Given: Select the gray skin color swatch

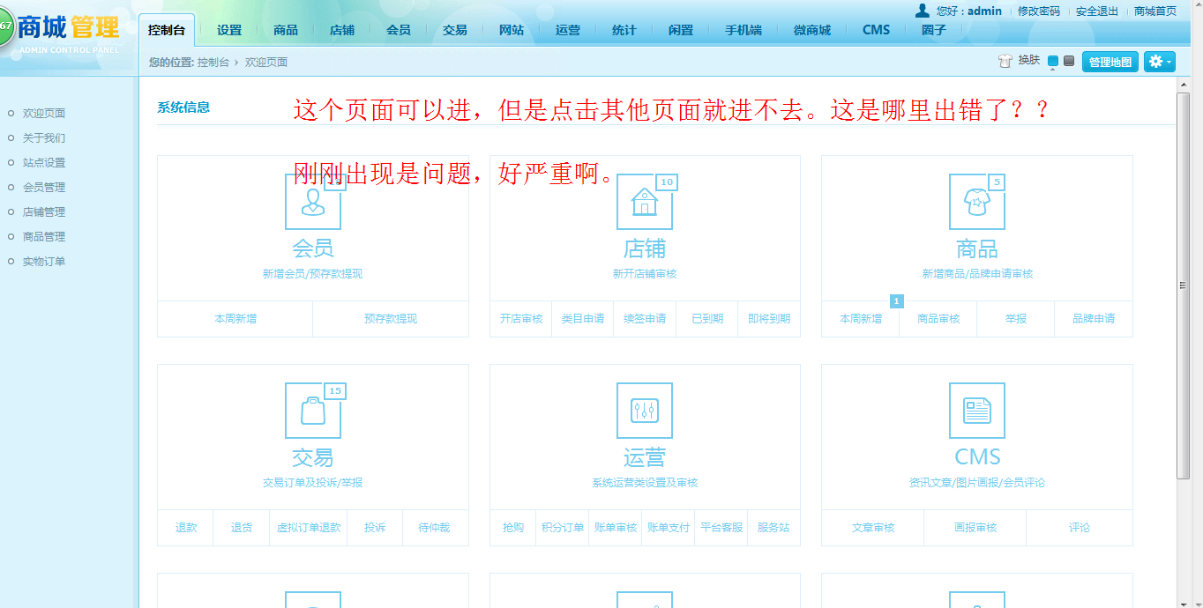Looking at the screenshot, I should coord(1069,61).
